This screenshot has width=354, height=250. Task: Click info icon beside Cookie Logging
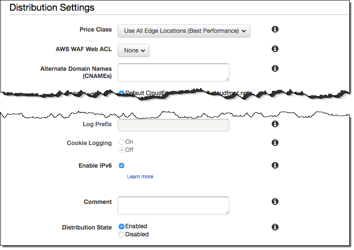tap(275, 143)
